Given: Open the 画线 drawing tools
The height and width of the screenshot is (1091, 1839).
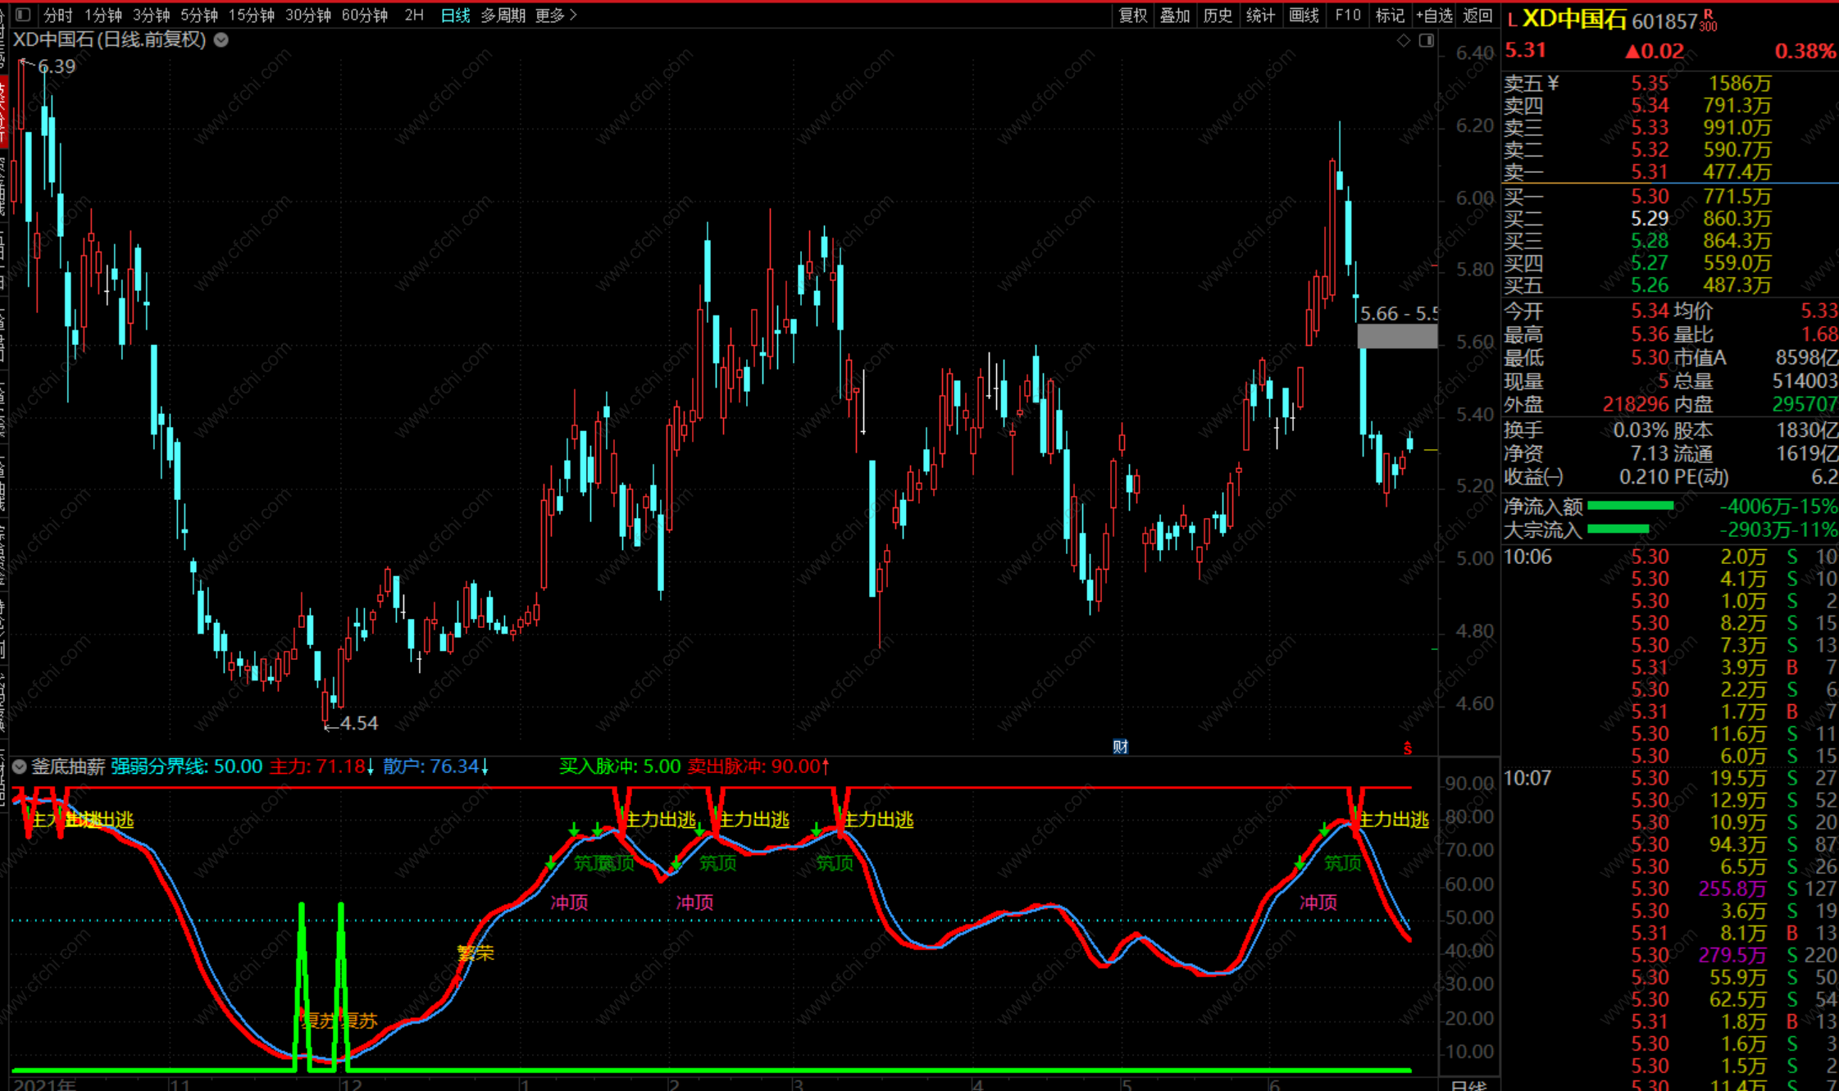Looking at the screenshot, I should click(1304, 15).
